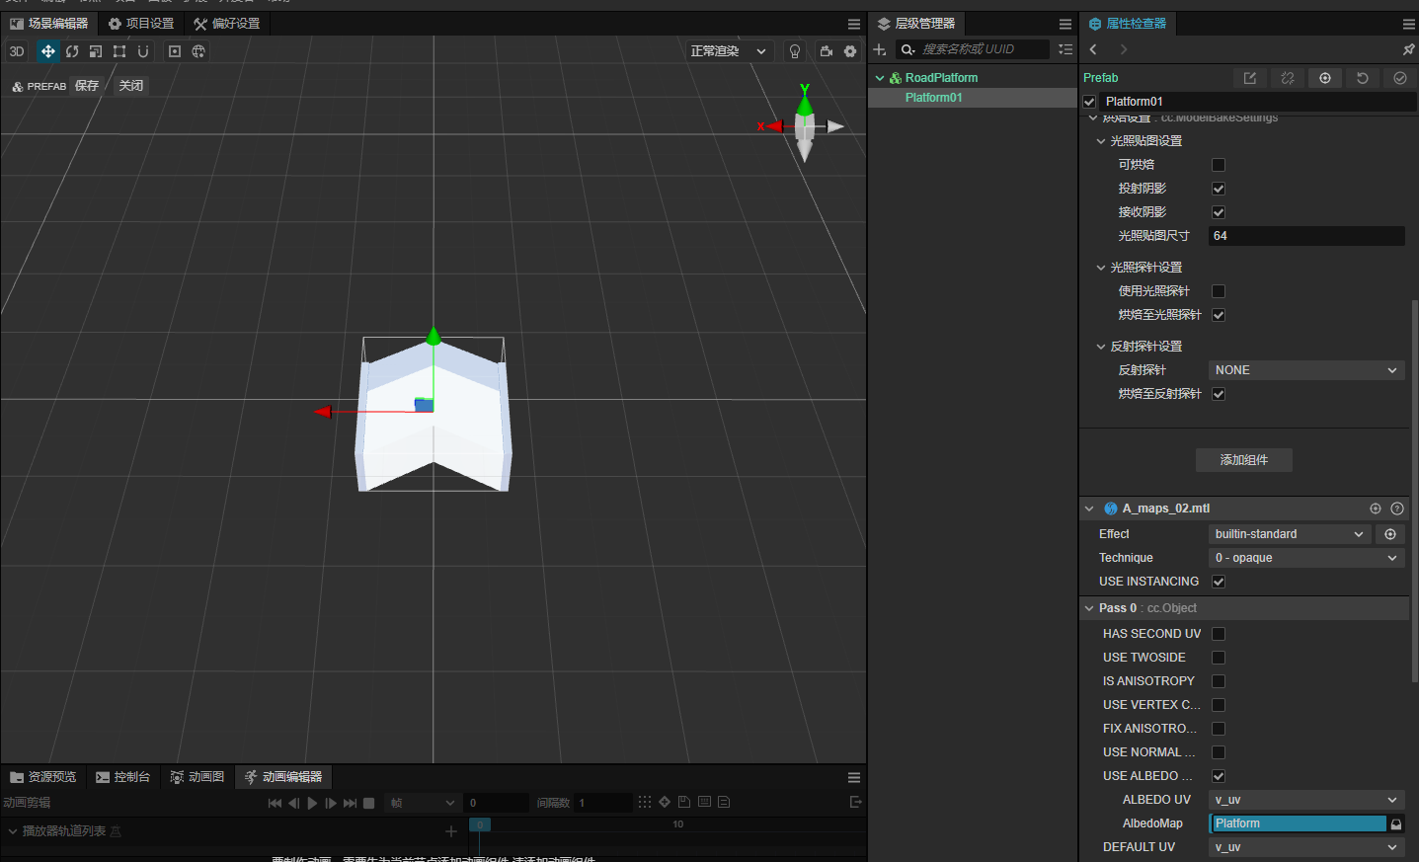Open the 正常渲染 render mode dropdown
The width and height of the screenshot is (1419, 862).
tap(729, 51)
